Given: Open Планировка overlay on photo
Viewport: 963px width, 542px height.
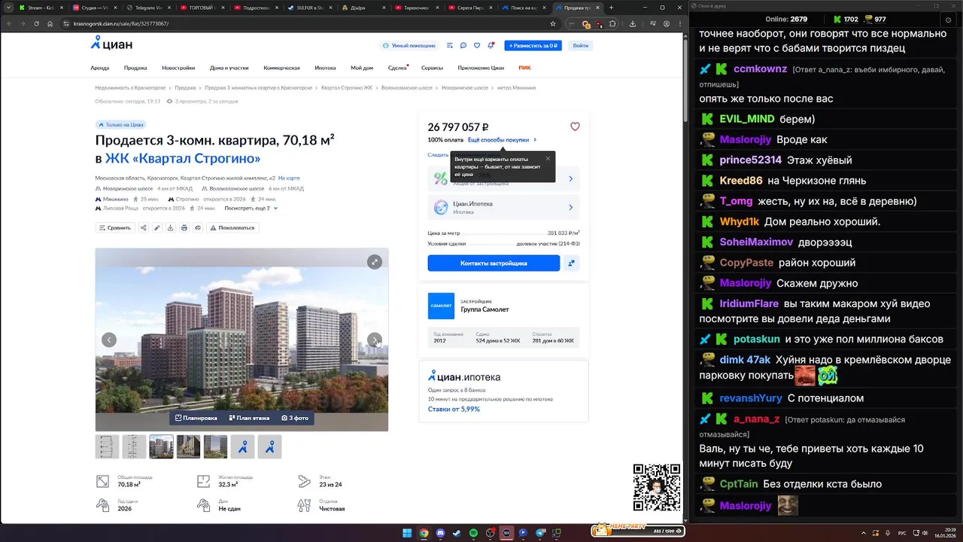Looking at the screenshot, I should click(196, 418).
